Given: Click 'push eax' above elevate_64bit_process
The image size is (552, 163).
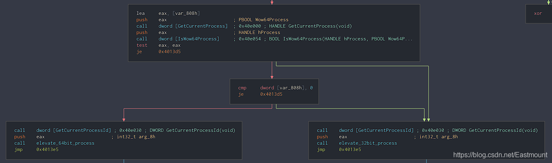Looking at the screenshot, I should pyautogui.click(x=29, y=137).
